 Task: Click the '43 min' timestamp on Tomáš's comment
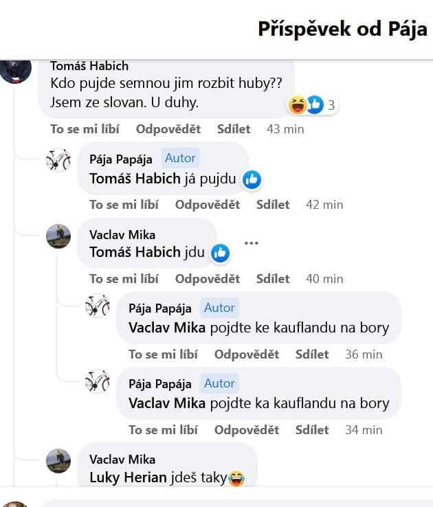285,129
